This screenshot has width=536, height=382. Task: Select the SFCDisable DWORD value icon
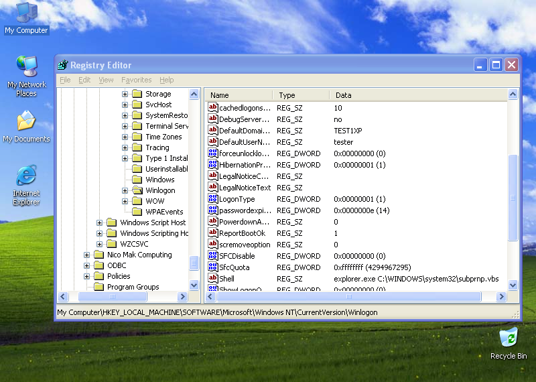(212, 256)
